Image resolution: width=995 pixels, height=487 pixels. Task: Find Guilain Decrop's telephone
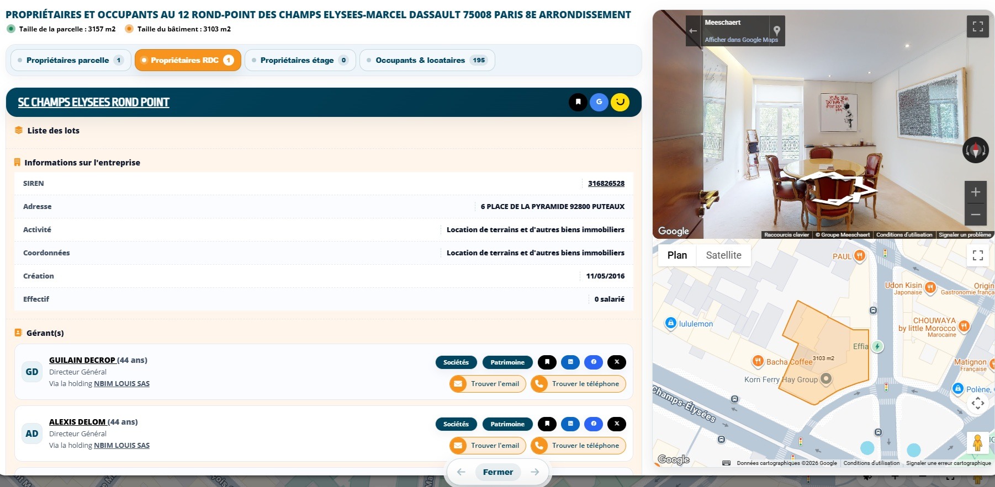[x=578, y=384]
